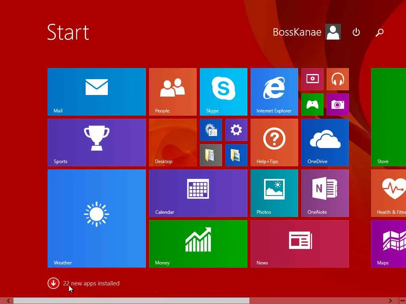Open the Camera small tile
This screenshot has width=406, height=304.
338,104
